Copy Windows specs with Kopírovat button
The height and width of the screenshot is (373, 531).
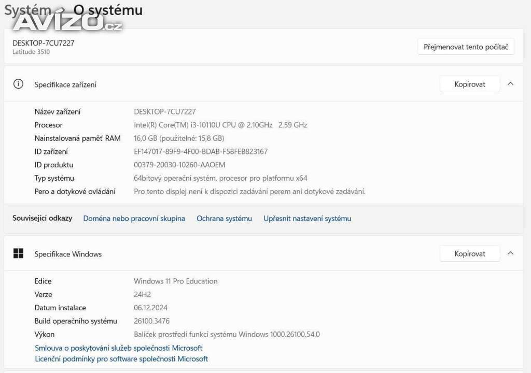(470, 254)
